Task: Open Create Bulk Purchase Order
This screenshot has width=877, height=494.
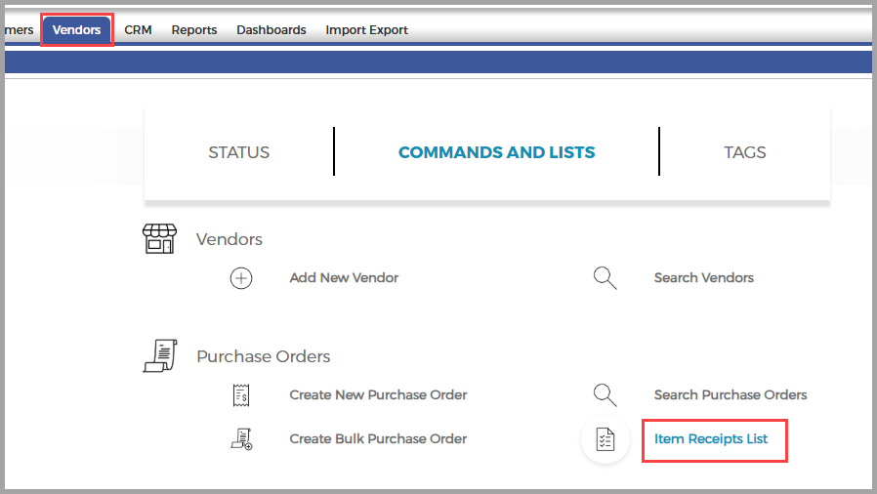Action: pyautogui.click(x=378, y=439)
